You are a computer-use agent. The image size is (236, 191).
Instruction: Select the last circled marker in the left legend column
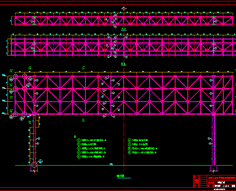[x=79, y=157]
